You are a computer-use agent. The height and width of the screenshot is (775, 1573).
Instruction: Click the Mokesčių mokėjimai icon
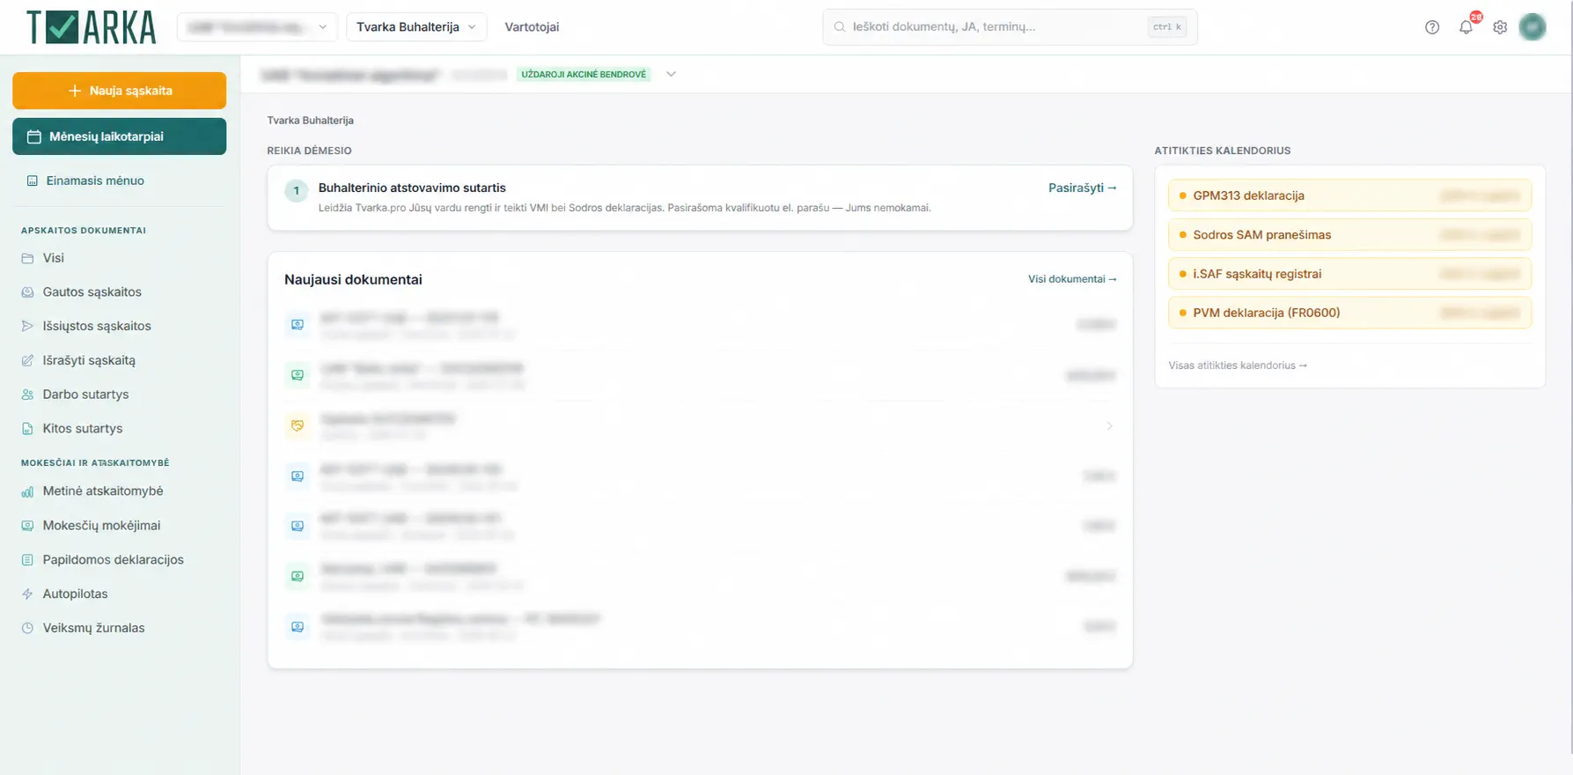(x=27, y=526)
